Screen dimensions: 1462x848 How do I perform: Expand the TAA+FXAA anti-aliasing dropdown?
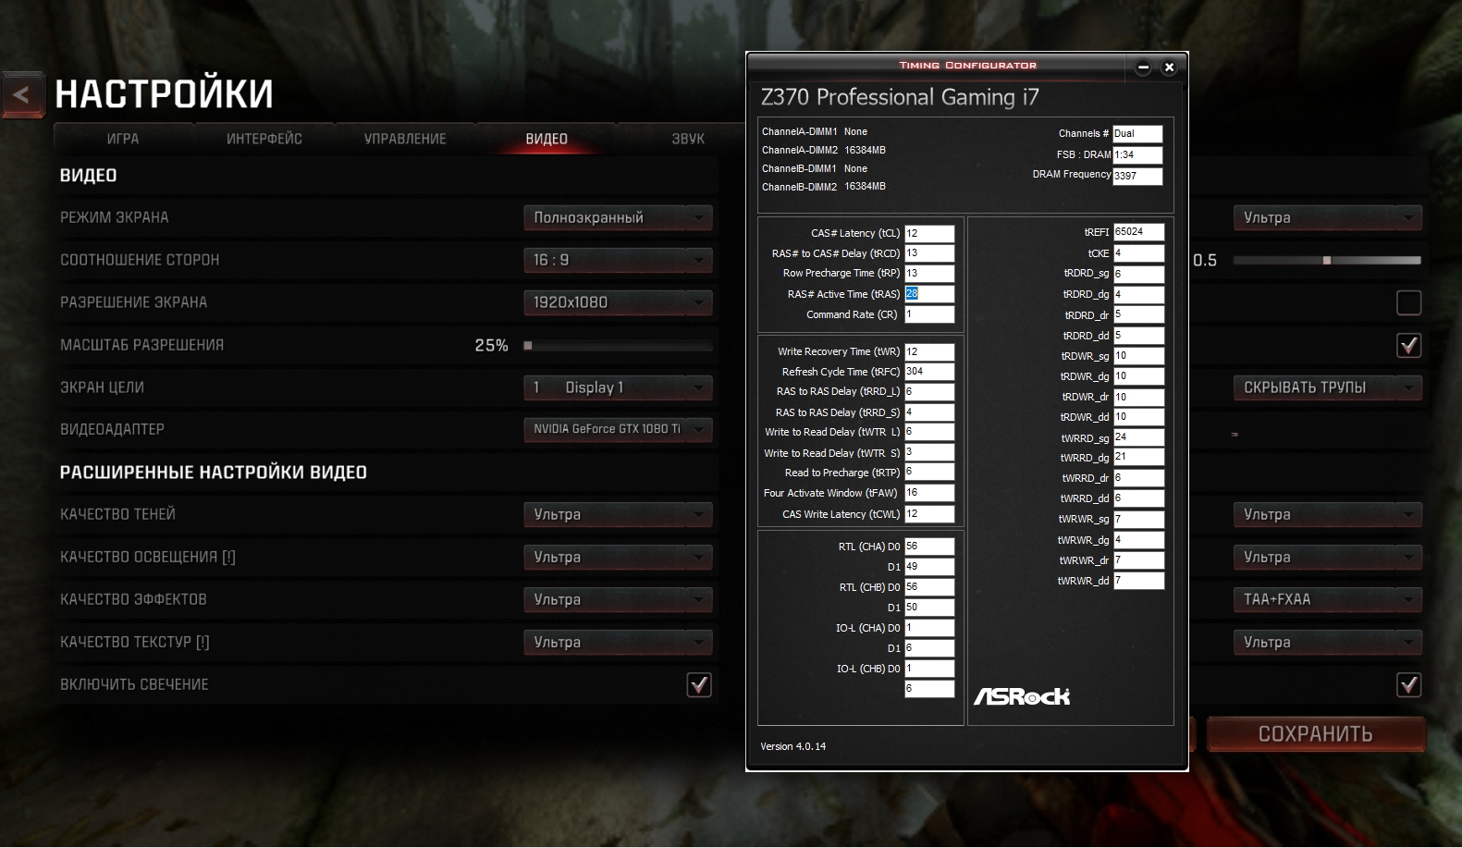pyautogui.click(x=1328, y=599)
